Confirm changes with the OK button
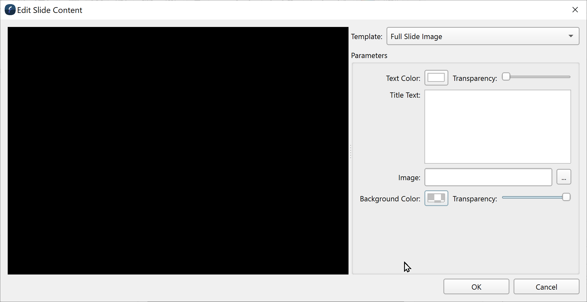Viewport: 587px width, 302px height. [476, 287]
